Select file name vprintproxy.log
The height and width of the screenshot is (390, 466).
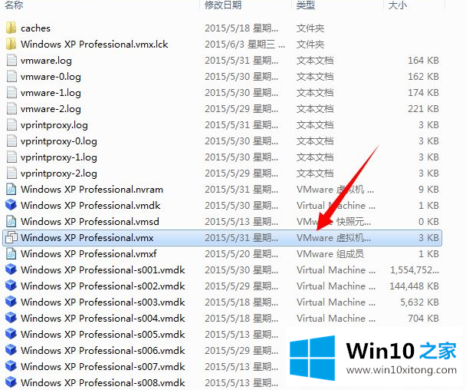[54, 125]
